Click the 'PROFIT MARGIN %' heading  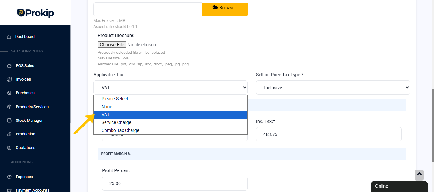coord(116,154)
